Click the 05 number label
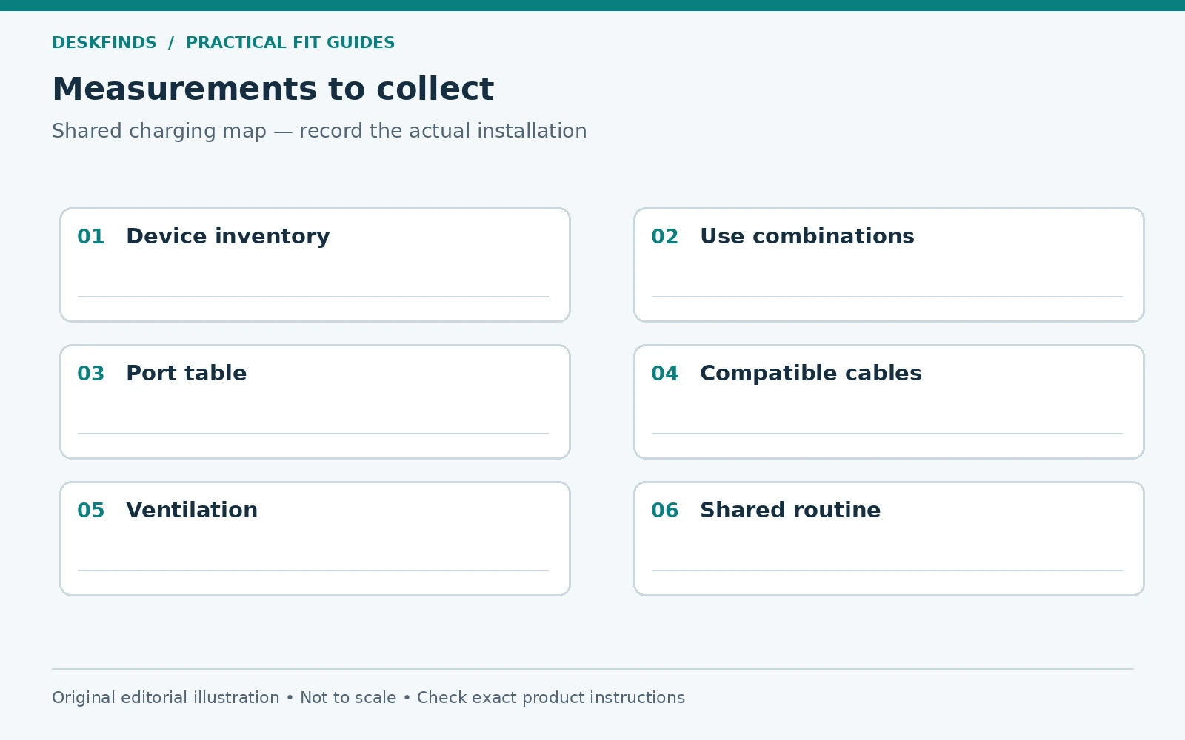The height and width of the screenshot is (740, 1185). (x=91, y=511)
